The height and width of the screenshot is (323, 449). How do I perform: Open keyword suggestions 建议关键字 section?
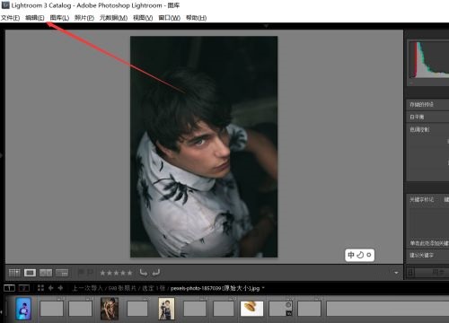tap(422, 255)
